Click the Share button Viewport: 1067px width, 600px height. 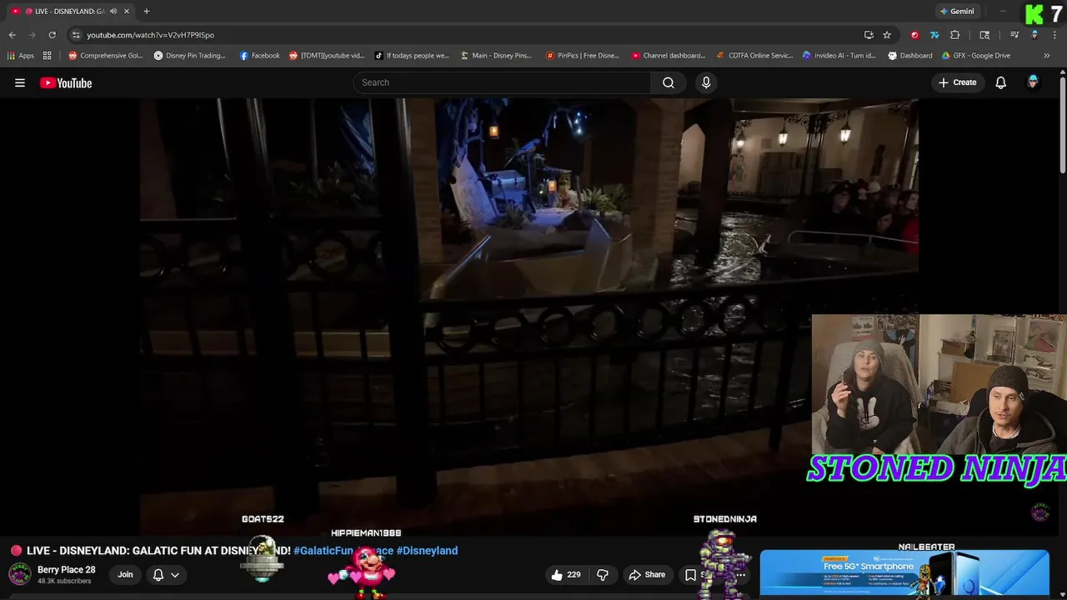point(647,574)
